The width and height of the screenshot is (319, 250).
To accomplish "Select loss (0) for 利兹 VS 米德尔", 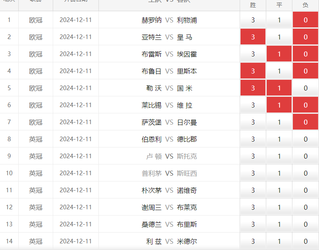I will 305,241.
